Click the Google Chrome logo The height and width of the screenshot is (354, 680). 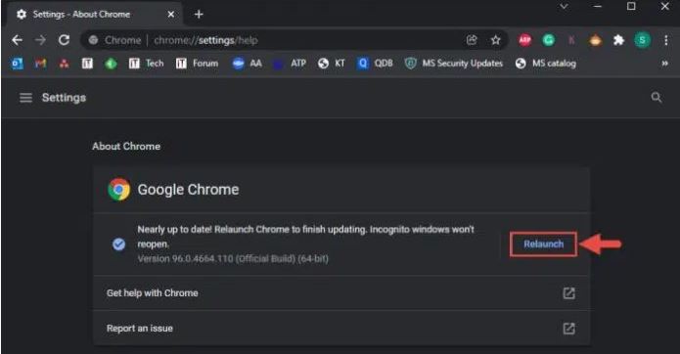118,190
